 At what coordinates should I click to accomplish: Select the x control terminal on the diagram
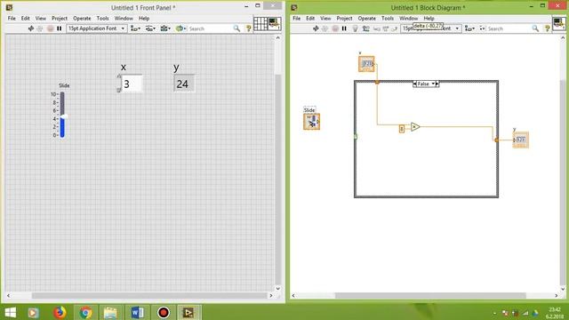click(366, 64)
